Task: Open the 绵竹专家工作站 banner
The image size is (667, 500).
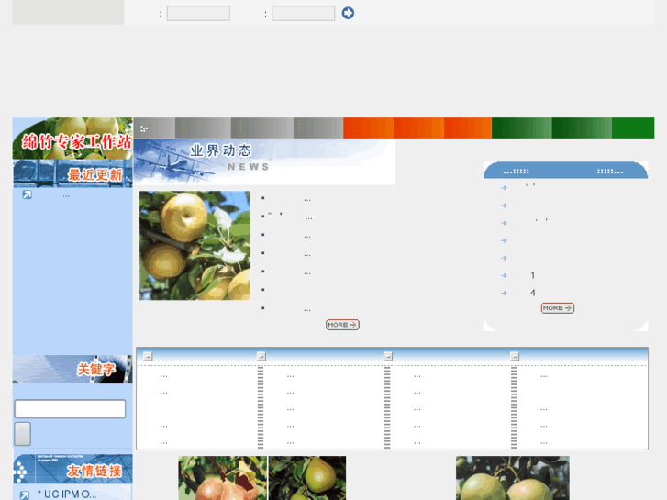Action: 72,139
